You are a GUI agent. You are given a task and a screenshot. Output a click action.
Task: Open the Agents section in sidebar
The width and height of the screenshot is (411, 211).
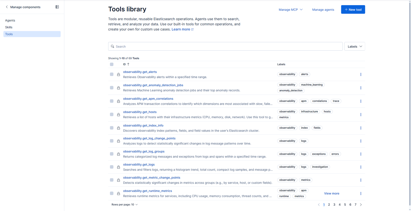(10, 20)
